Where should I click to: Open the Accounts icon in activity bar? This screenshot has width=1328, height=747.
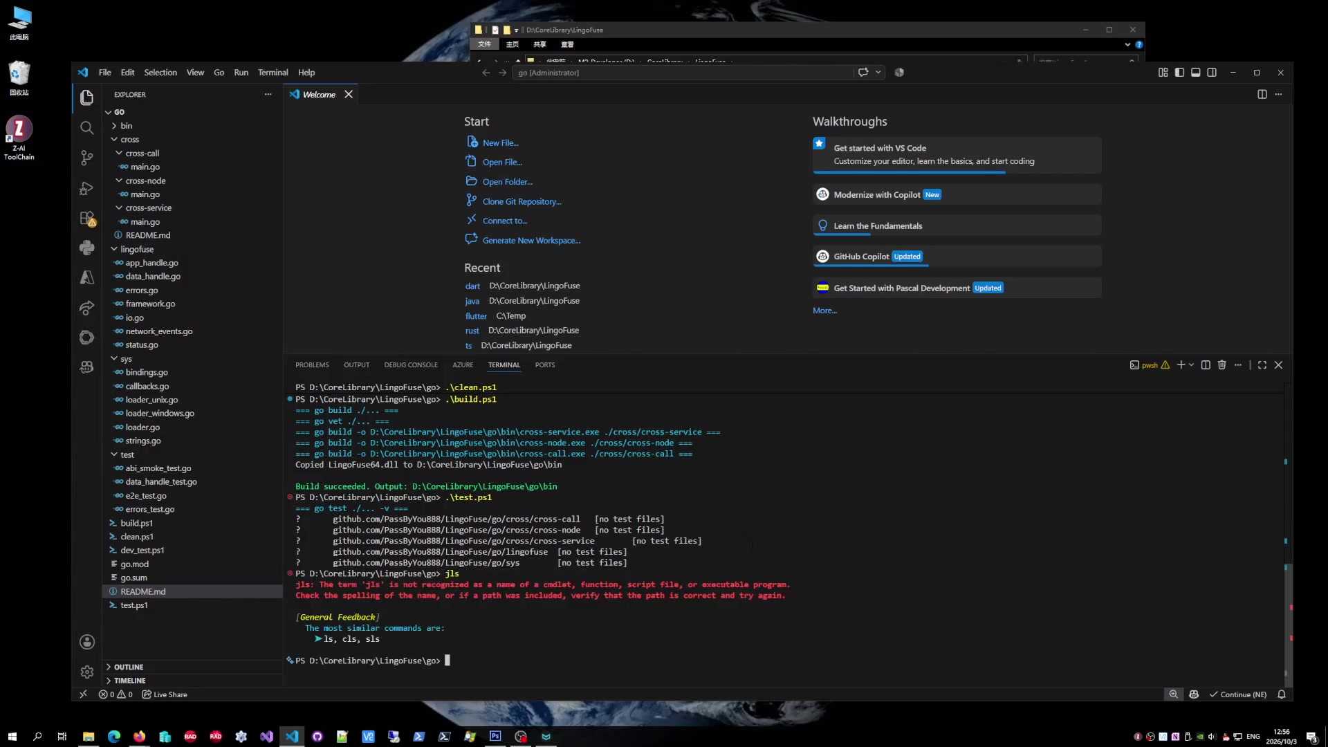point(86,642)
